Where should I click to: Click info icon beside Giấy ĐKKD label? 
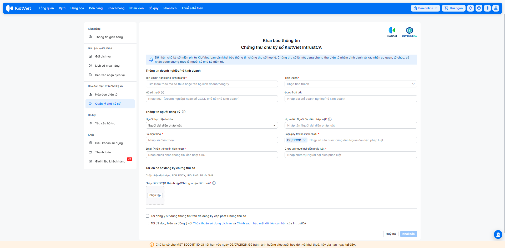(214, 183)
